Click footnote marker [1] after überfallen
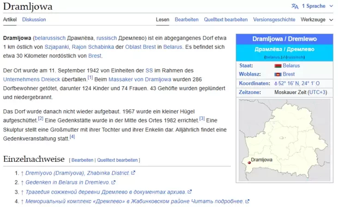 tap(91, 77)
